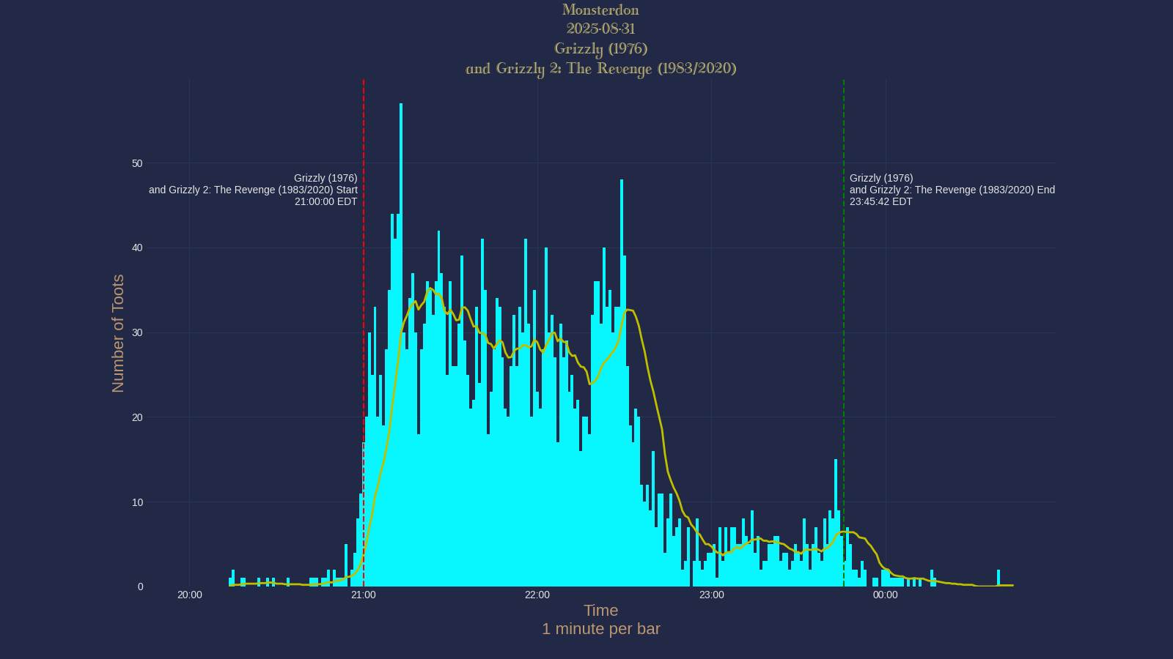Select the 1 minute per bar caption

[601, 628]
